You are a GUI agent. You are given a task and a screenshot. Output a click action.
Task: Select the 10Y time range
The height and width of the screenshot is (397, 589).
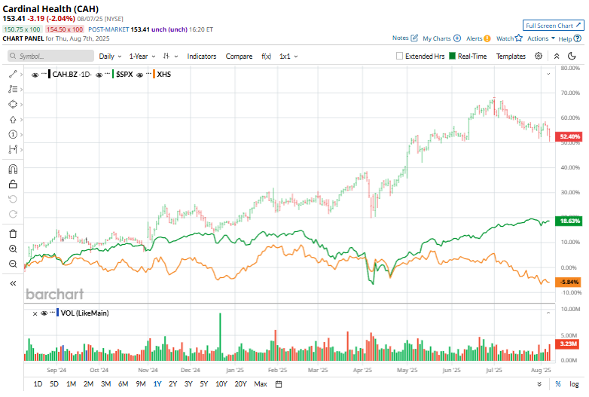[221, 384]
